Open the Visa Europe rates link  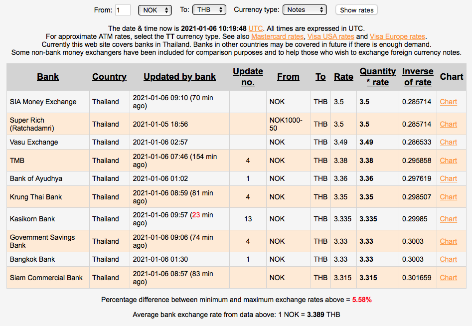pos(397,36)
